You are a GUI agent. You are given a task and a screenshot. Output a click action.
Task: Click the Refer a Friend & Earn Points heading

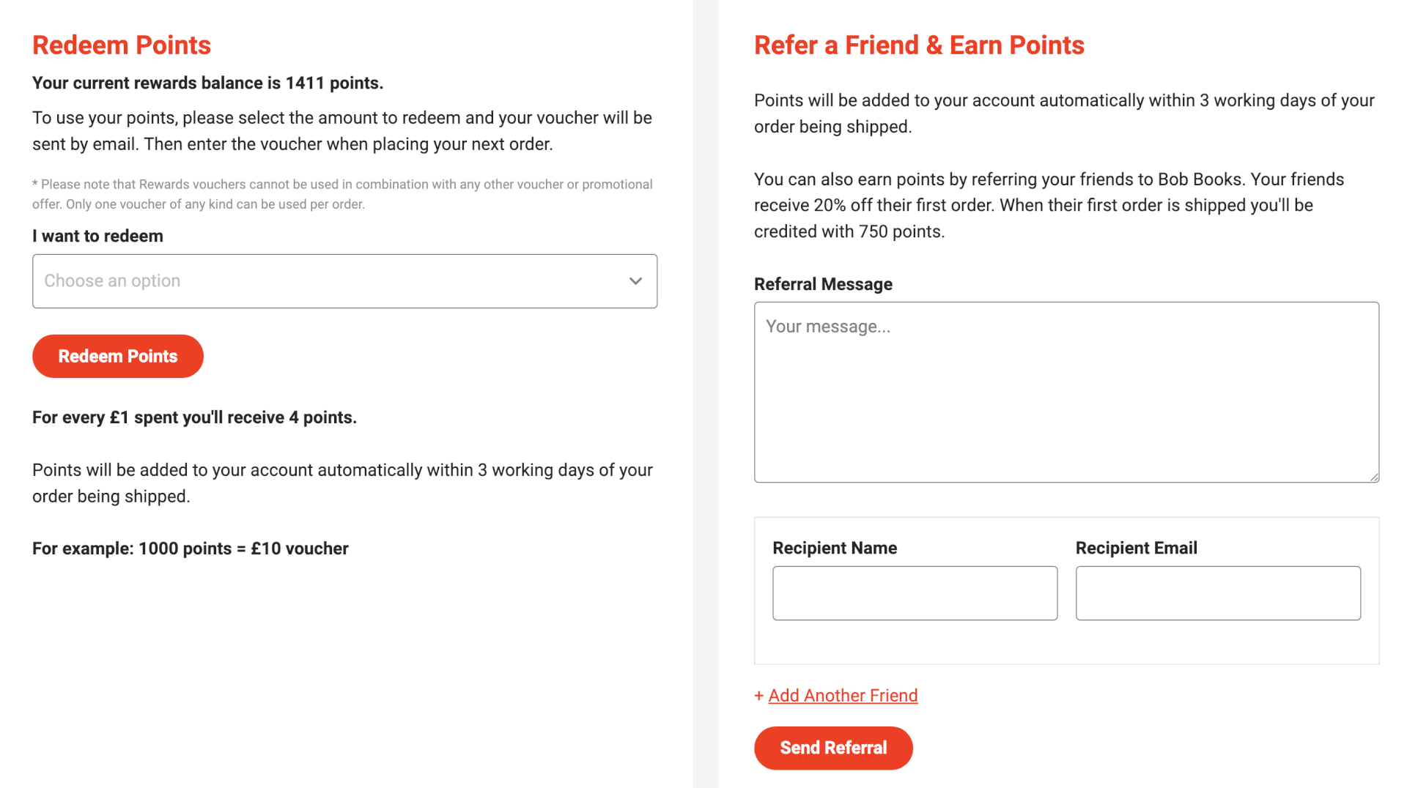pos(919,45)
